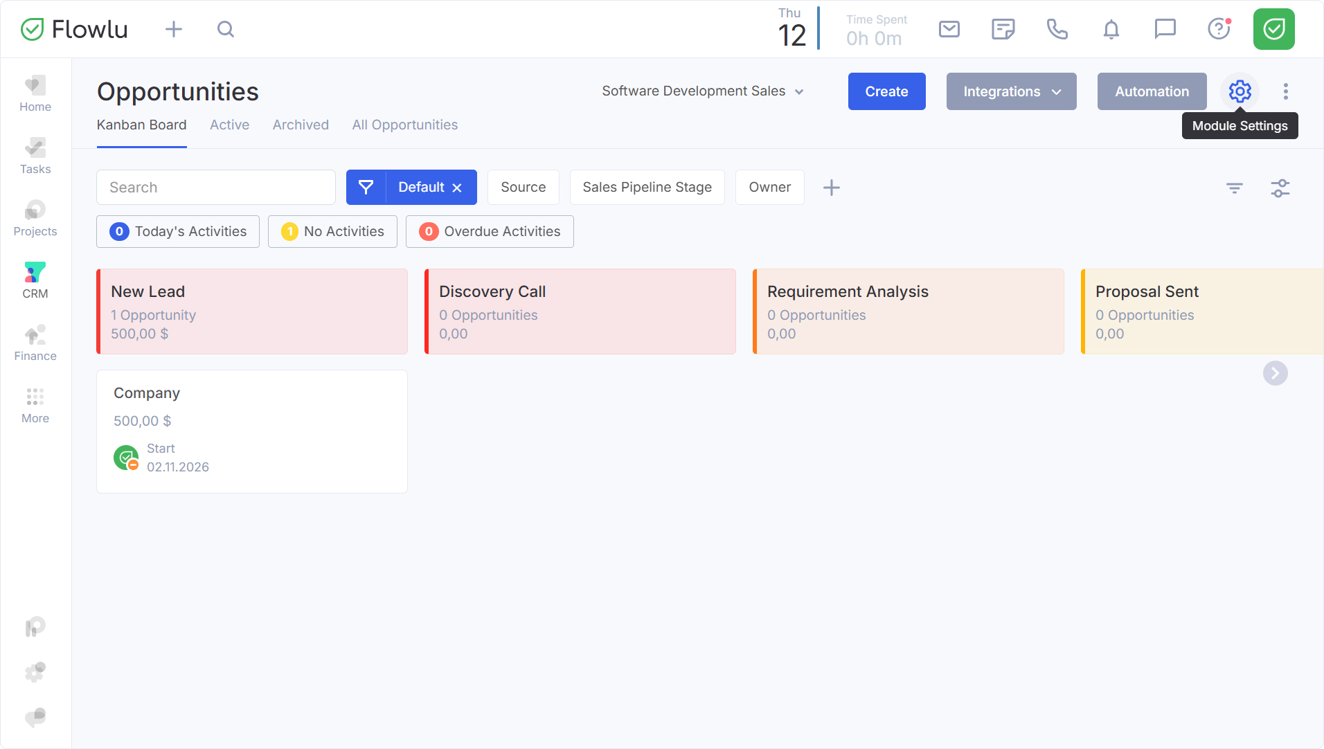Open the Module Settings gear icon
Image resolution: width=1324 pixels, height=749 pixels.
coord(1240,91)
